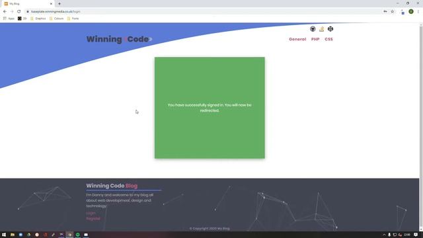This screenshot has height=238, width=423.
Task: Open the second bookmark with the black icon
Action: tap(22, 19)
